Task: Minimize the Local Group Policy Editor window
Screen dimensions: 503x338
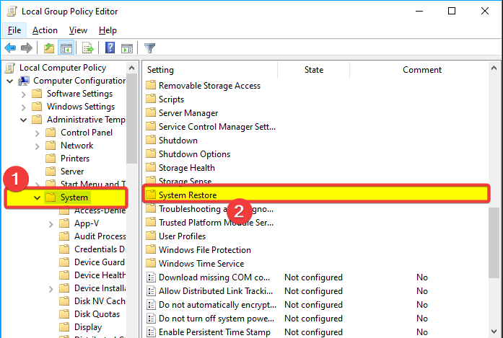Action: (x=419, y=12)
